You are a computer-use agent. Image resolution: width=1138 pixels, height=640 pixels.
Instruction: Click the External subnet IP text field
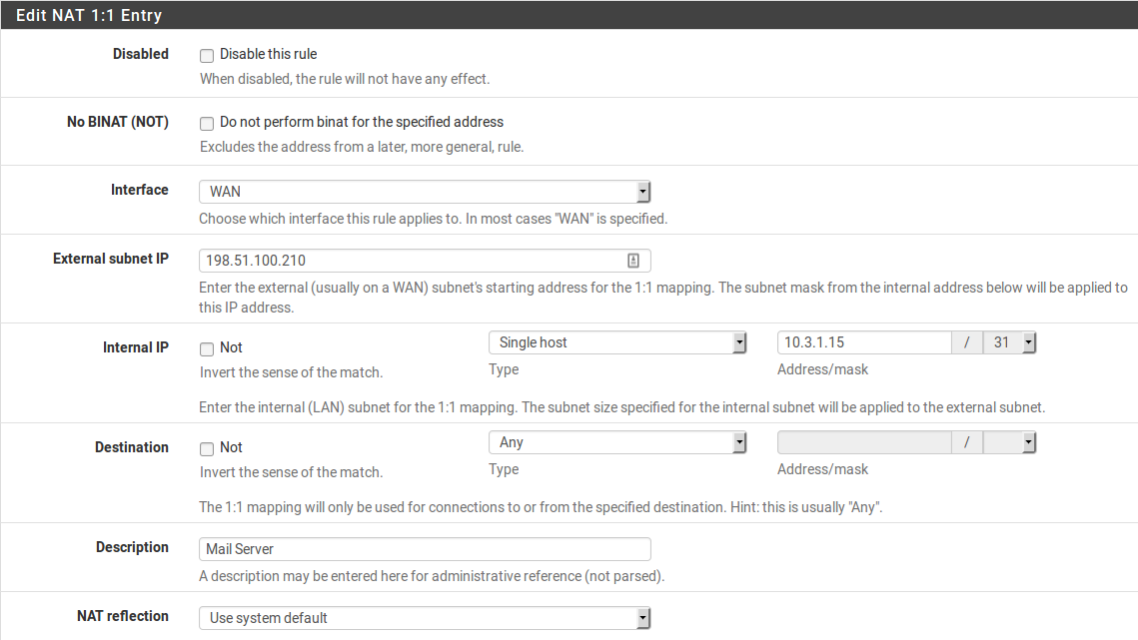tap(412, 261)
